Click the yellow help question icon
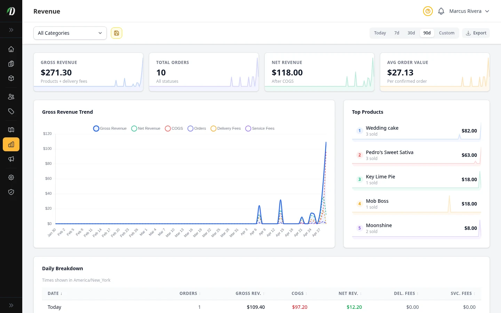The width and height of the screenshot is (501, 313). [428, 11]
